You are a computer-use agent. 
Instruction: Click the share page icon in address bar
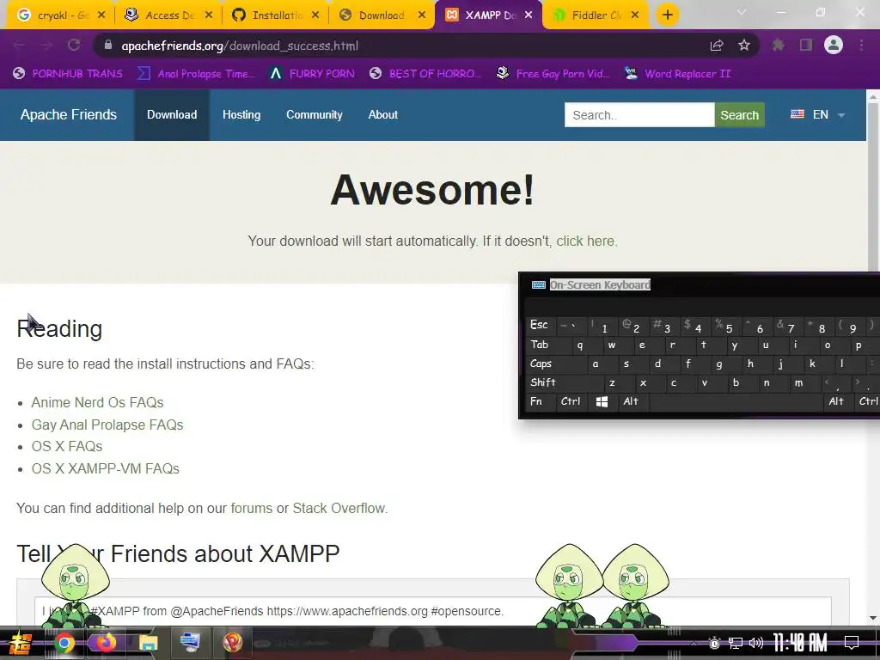pos(717,46)
